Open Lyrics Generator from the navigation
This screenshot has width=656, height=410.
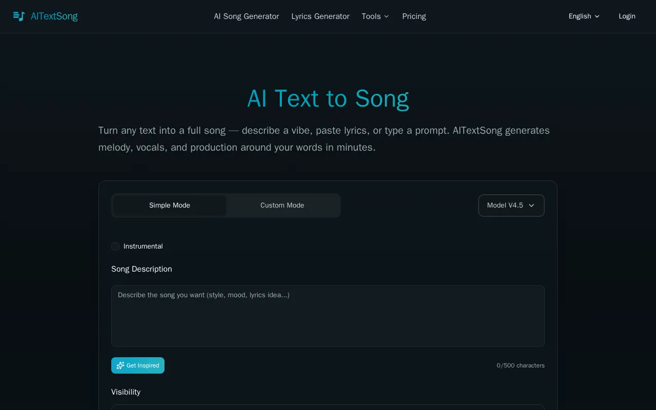point(320,16)
